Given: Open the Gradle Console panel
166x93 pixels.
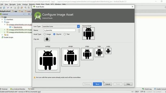Looking at the screenshot, I should point(160,89).
